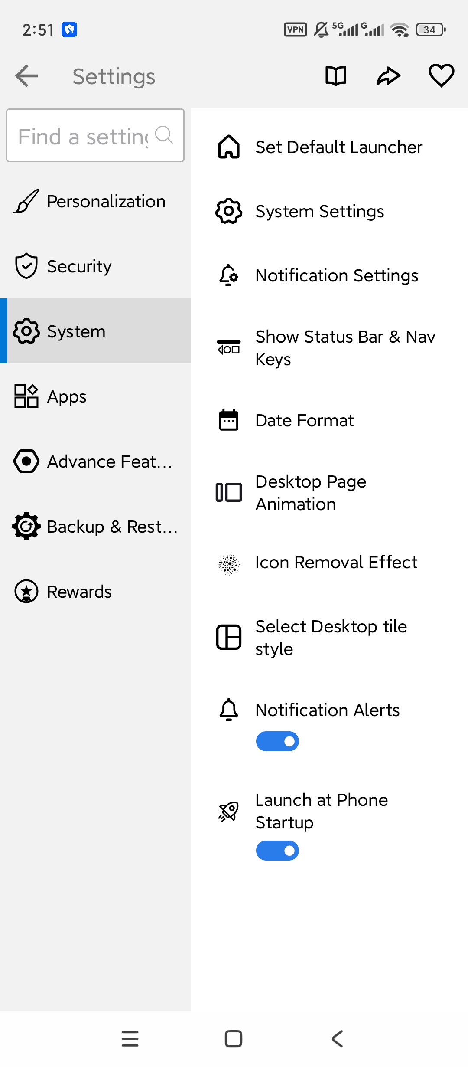Tap the home icon for Default Launcher
The width and height of the screenshot is (468, 1067).
click(229, 147)
